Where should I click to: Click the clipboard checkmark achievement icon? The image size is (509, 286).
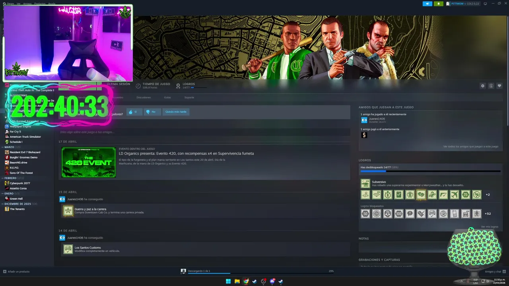point(398,195)
